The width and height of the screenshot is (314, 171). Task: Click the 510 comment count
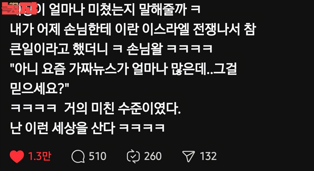pos(97,156)
